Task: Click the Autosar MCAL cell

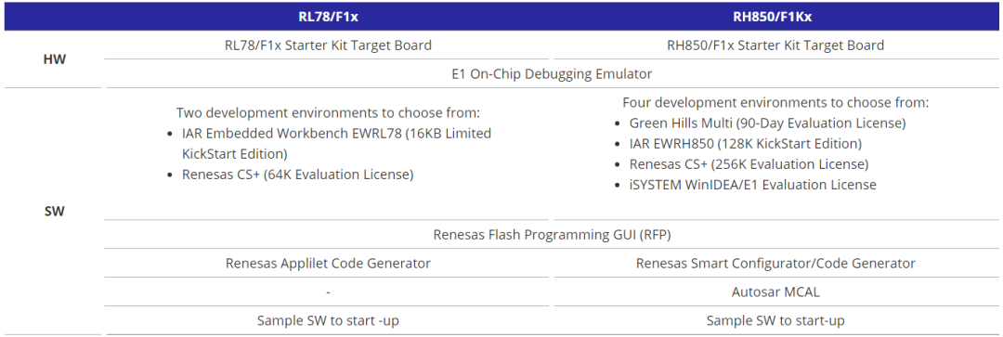Action: [x=775, y=292]
